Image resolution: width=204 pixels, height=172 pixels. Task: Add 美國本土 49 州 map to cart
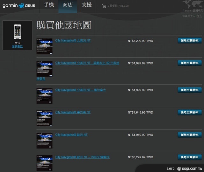pos(190,63)
